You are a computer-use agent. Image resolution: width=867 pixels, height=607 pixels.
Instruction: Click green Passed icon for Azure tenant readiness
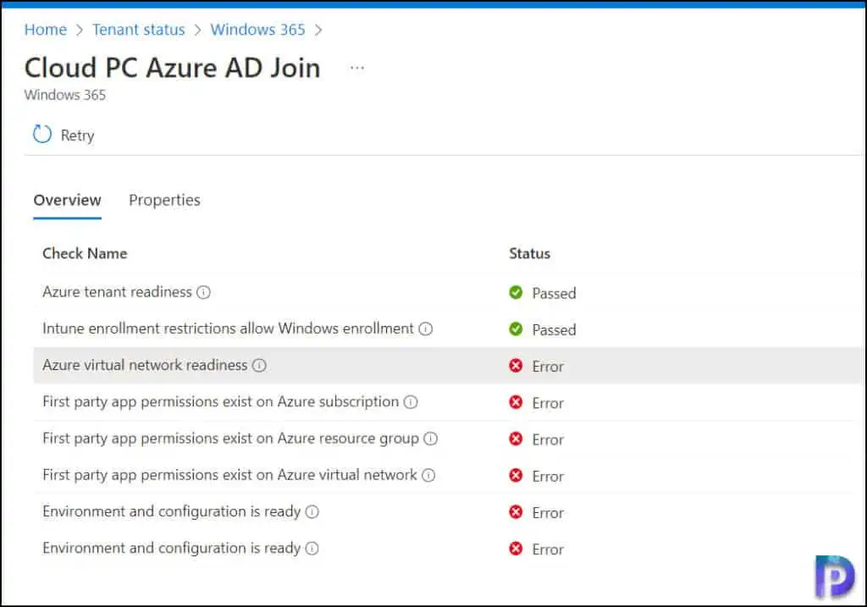pos(516,292)
